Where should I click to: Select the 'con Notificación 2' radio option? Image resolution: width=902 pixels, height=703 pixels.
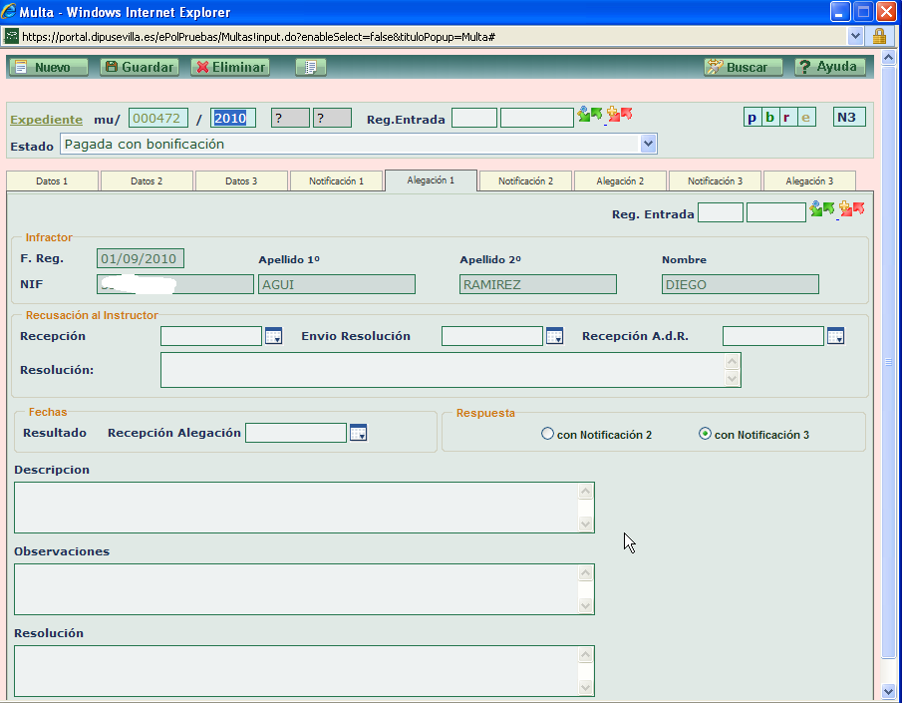[x=546, y=434]
